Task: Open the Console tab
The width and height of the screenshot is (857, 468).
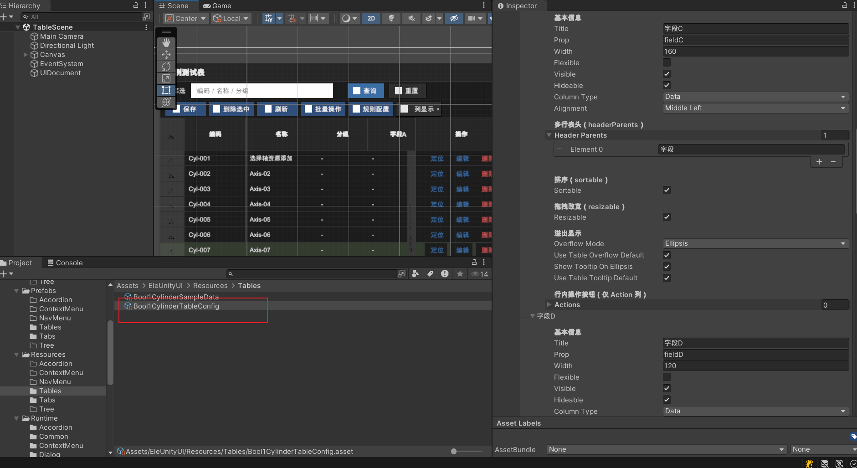Action: pos(65,263)
